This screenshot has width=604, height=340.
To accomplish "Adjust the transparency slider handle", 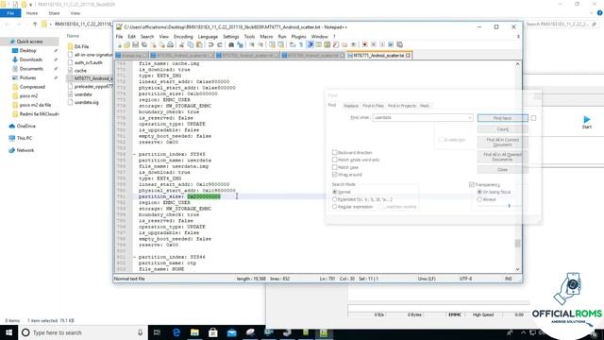I will pos(510,206).
